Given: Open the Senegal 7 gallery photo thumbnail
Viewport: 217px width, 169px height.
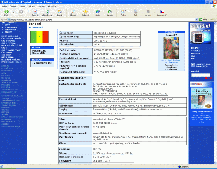Looking at the screenshot, I should tap(171, 48).
